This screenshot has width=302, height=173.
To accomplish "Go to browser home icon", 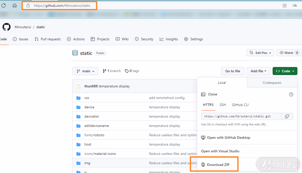I will pyautogui.click(x=15, y=6).
